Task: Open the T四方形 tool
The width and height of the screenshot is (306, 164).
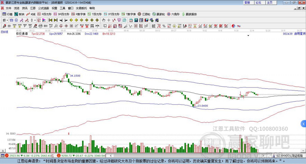Action: point(95,14)
